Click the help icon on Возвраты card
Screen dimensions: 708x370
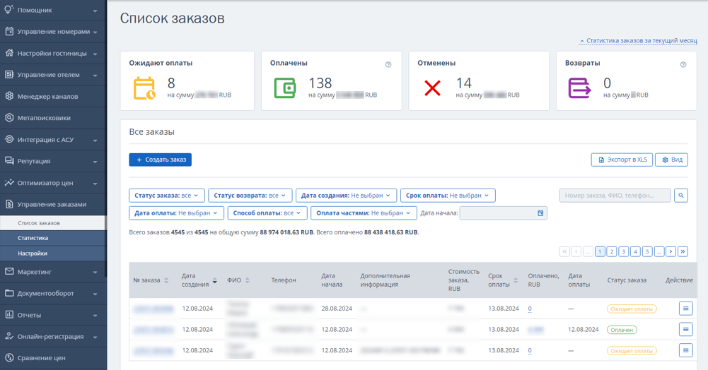pos(683,64)
